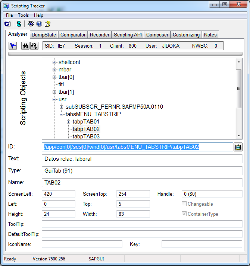Toggle the ContainerType checkbox
This screenshot has height=266, width=250.
(x=184, y=214)
